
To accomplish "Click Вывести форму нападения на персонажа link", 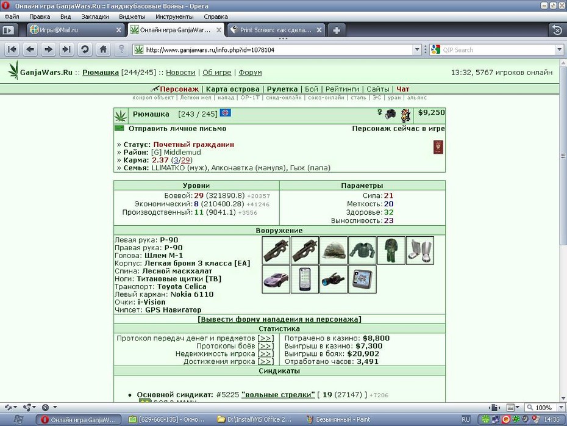I will (x=279, y=319).
